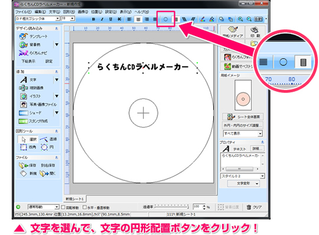The height and width of the screenshot is (235, 319).
Task: Click the zoom in magnifier icon
Action: (240, 19)
